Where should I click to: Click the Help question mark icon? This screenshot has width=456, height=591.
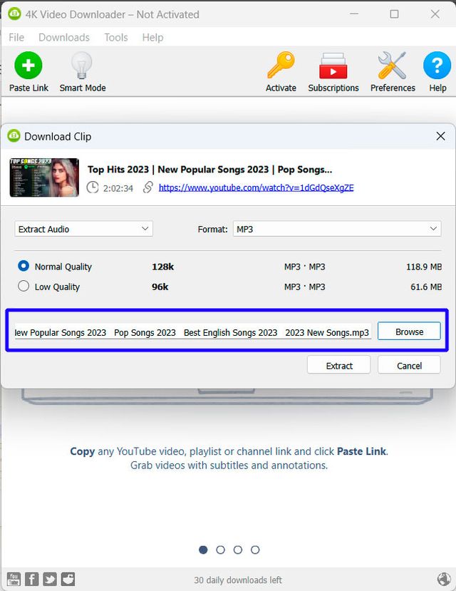point(437,66)
